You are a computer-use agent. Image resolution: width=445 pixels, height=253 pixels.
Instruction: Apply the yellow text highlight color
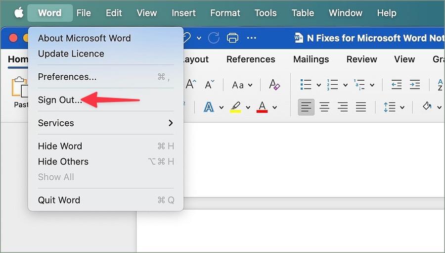point(235,107)
